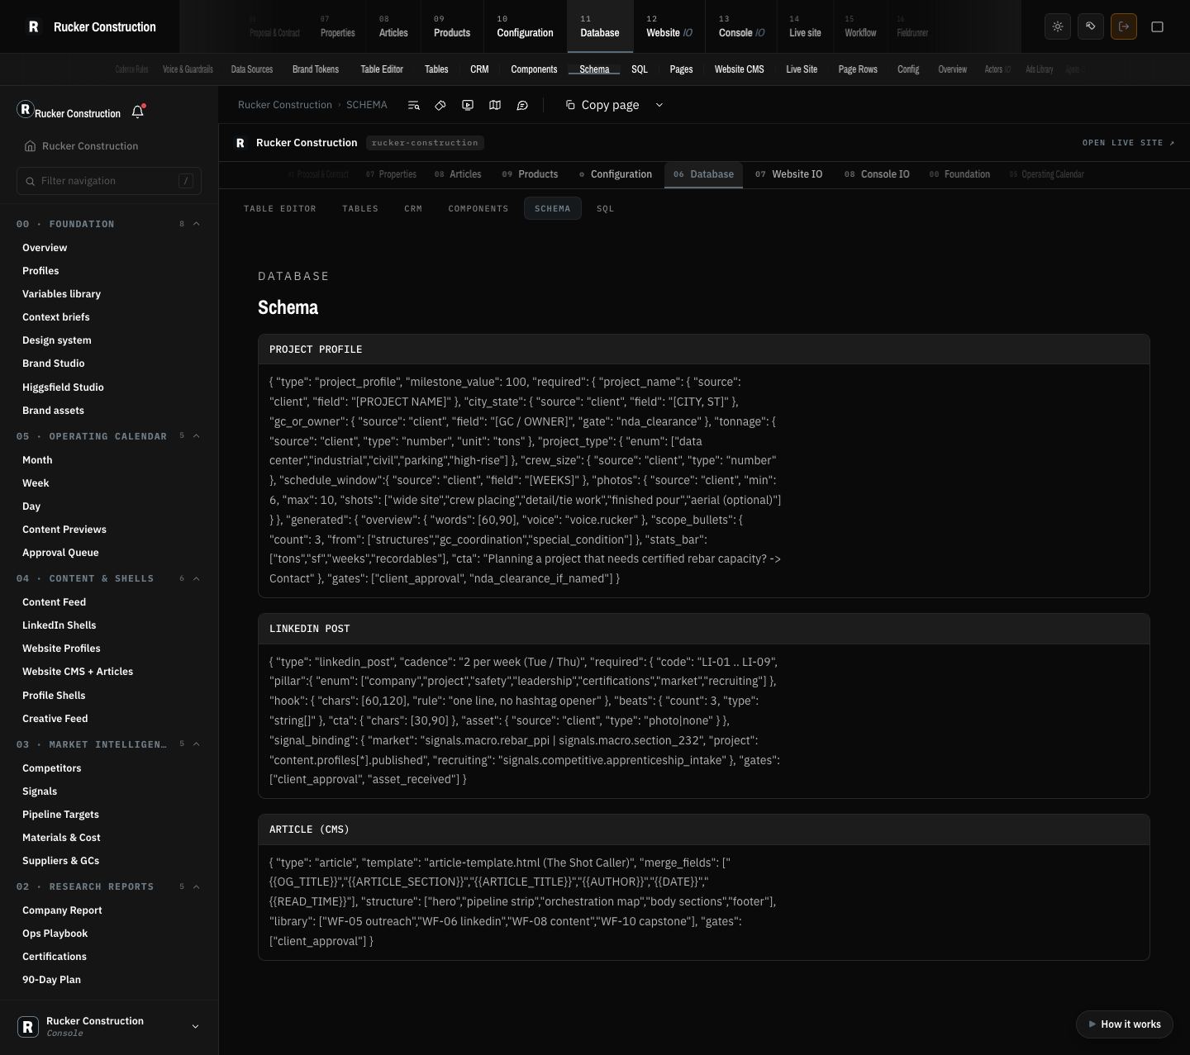Click the PROJECT PROFILE schema card header
The height and width of the screenshot is (1055, 1190).
704,349
